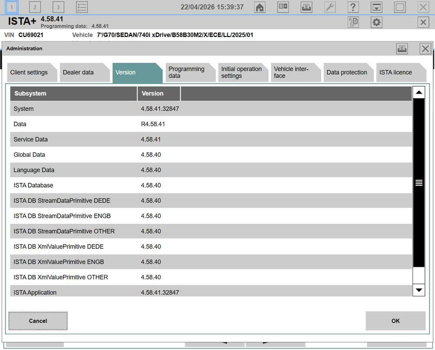Open the wrench tools icon
The width and height of the screenshot is (435, 350).
click(x=329, y=7)
